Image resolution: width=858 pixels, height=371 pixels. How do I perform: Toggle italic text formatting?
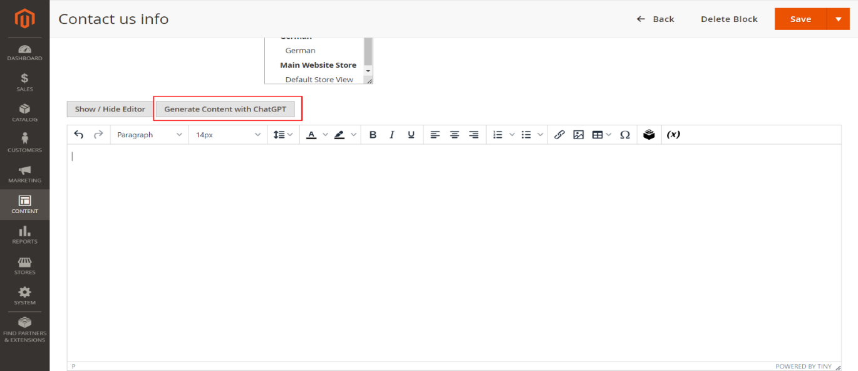(x=392, y=135)
